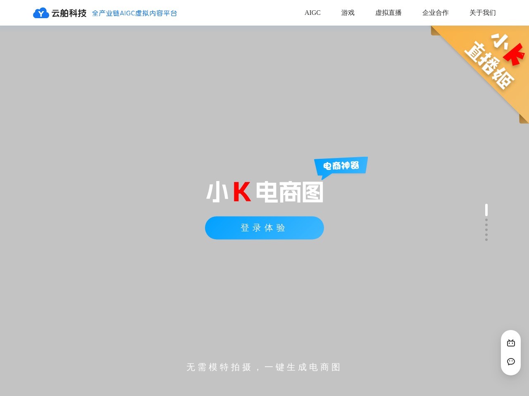Open the 虚拟直播 nav item
529x396 pixels.
(x=388, y=13)
